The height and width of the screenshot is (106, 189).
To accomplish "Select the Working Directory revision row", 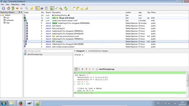I will (x=106, y=15).
